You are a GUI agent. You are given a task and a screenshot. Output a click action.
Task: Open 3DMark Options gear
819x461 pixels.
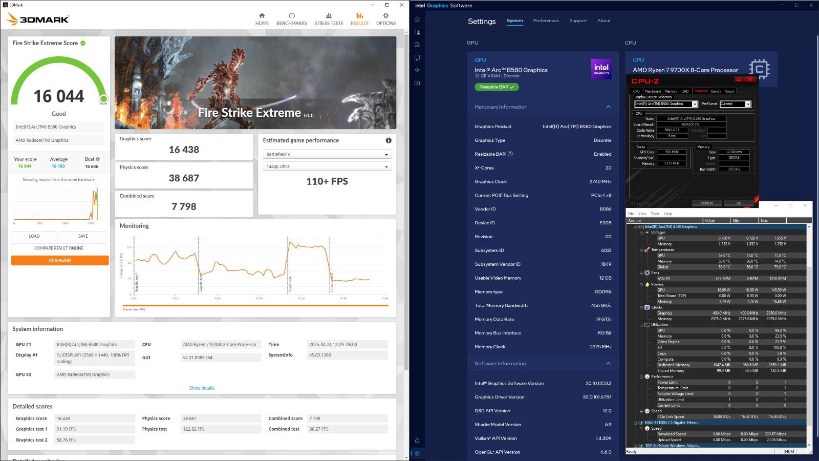[385, 19]
